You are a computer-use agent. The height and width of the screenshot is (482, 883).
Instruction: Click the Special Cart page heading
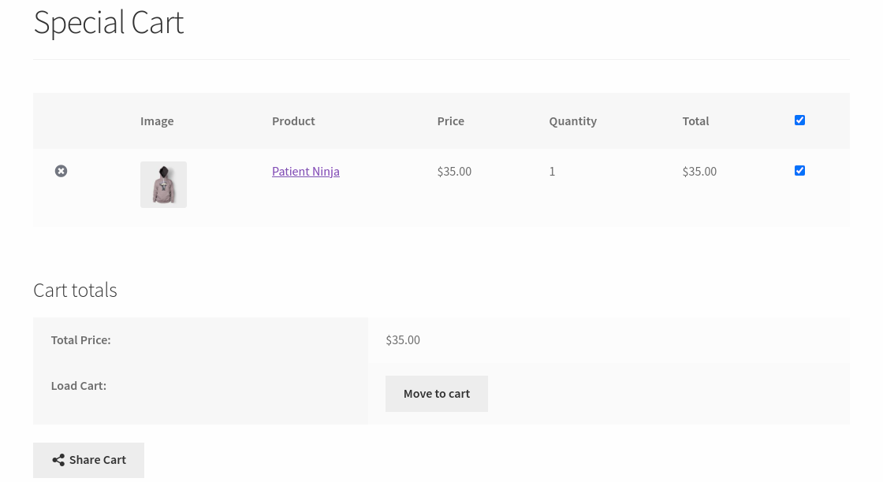tap(108, 22)
